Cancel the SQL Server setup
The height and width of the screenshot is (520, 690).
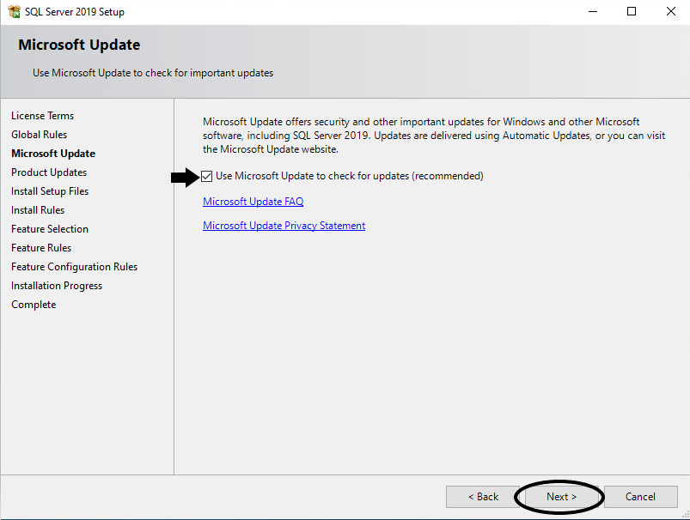(x=640, y=497)
